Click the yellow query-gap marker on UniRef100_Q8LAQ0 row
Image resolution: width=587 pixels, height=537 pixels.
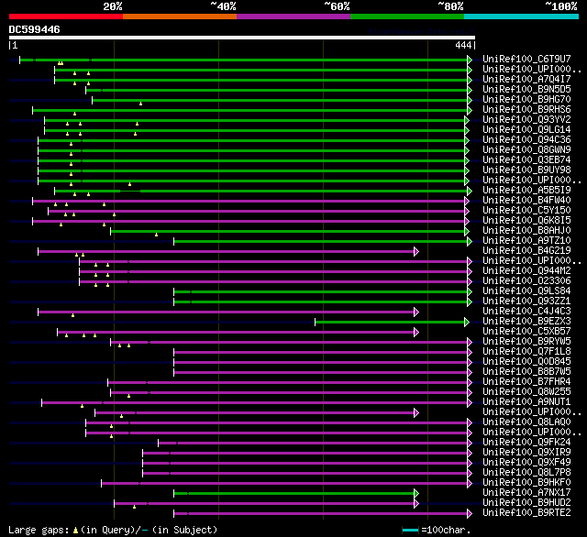pyautogui.click(x=112, y=426)
